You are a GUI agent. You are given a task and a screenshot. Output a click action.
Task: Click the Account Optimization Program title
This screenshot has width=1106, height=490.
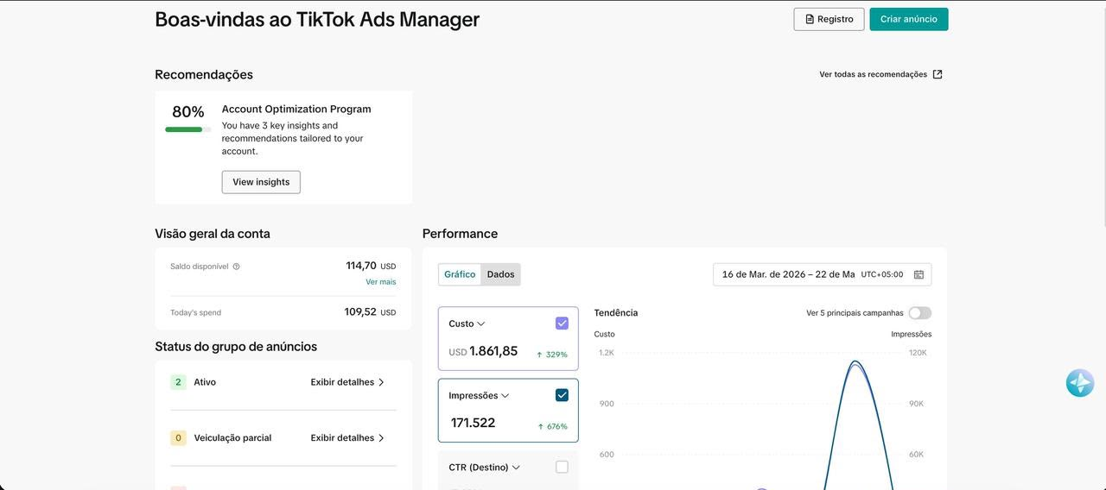tap(296, 109)
